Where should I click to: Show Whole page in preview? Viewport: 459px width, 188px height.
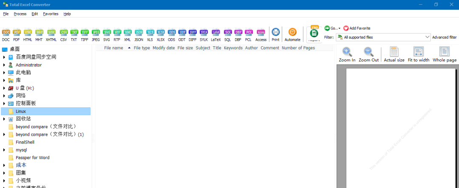445,54
